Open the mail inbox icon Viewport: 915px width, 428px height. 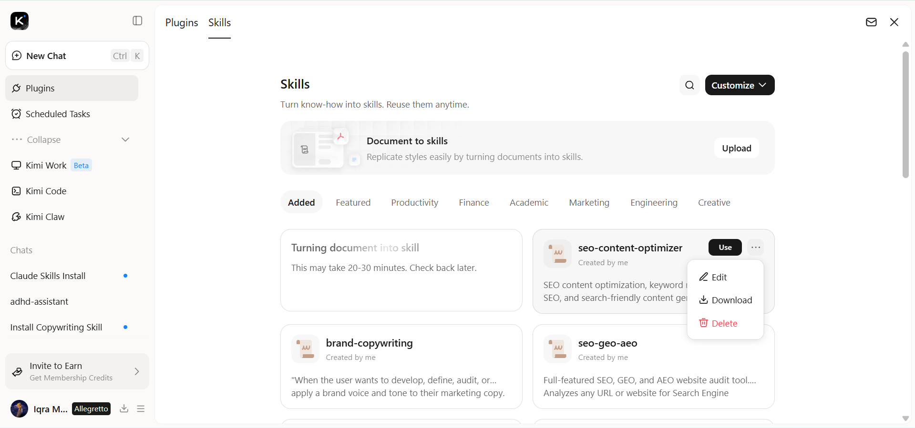[871, 22]
